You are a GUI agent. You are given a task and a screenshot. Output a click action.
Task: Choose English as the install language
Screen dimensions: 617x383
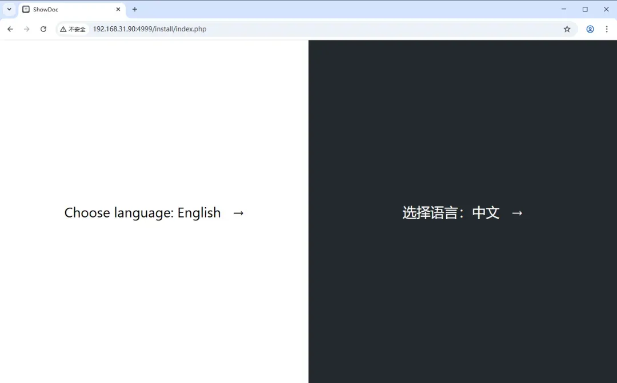(142, 213)
